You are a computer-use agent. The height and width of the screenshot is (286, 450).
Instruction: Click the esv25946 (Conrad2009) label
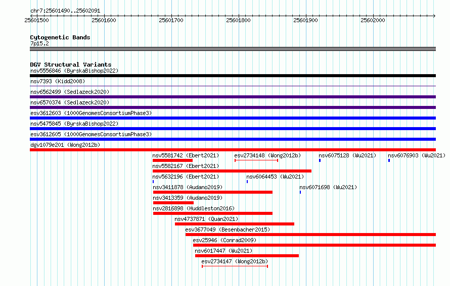[224, 240]
